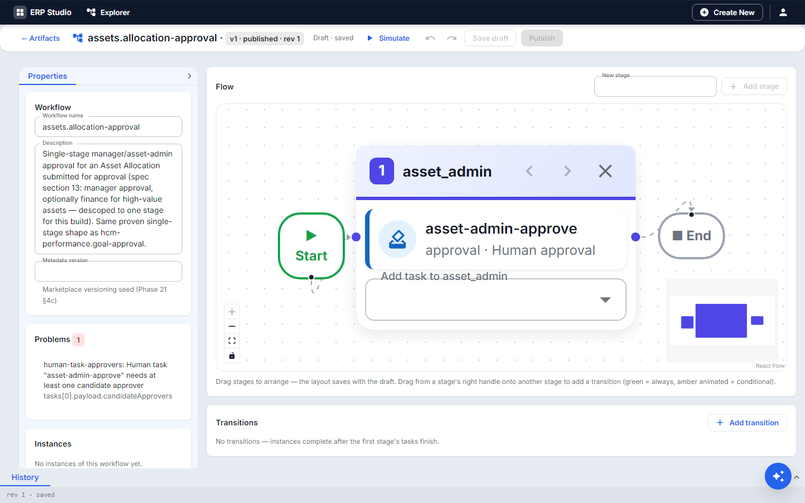Focus the New stage name field
The height and width of the screenshot is (503, 805).
point(655,87)
